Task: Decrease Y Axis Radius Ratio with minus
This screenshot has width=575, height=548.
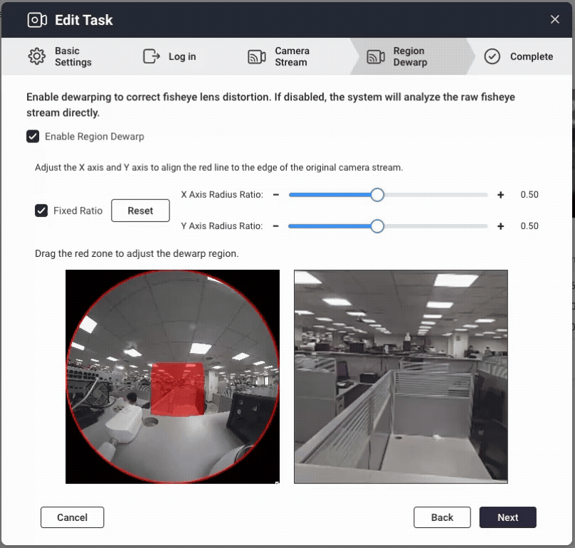Action: click(276, 226)
